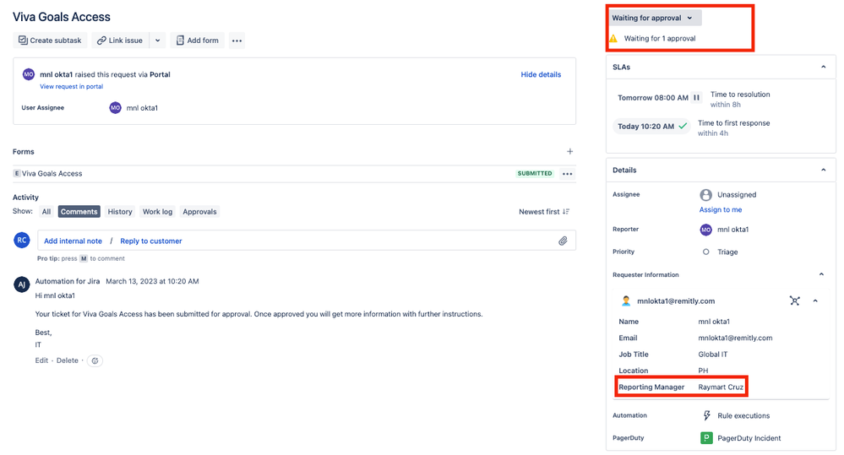Screen dimensions: 844x455
Task: Open the View request in portal link
Action: pyautogui.click(x=71, y=87)
